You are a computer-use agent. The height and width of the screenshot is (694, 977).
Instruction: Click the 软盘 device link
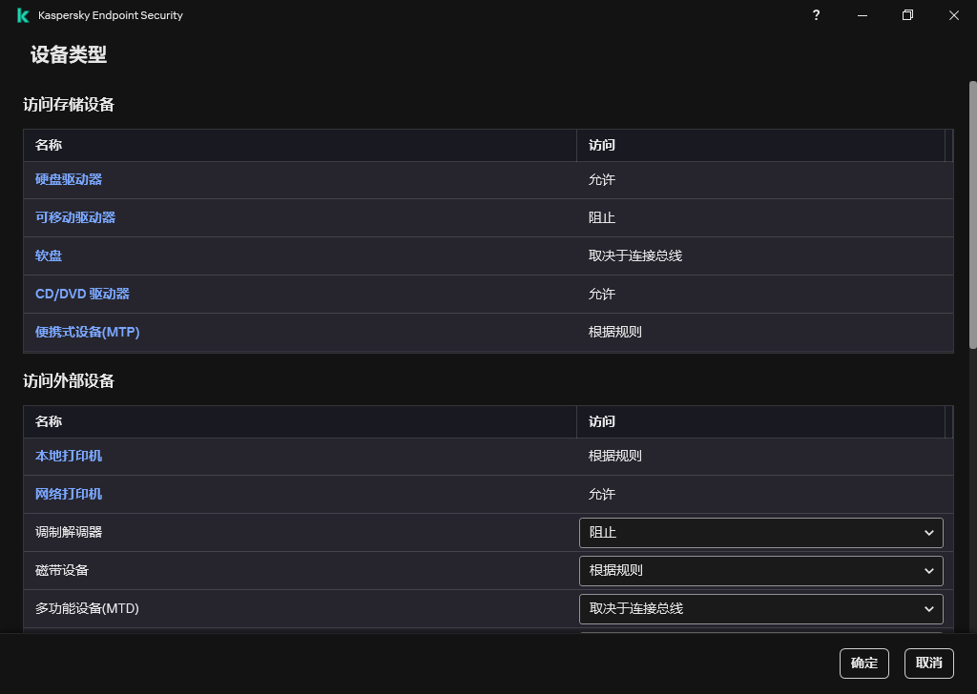click(49, 255)
